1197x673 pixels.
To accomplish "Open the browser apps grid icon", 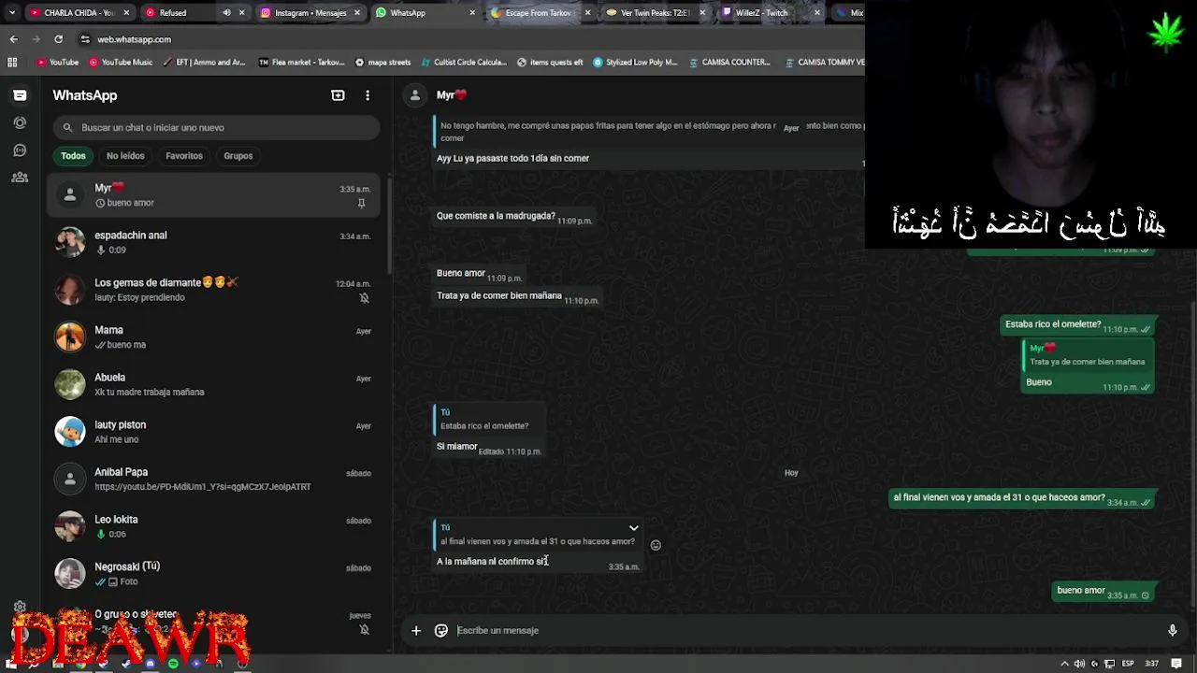I will click(x=12, y=63).
